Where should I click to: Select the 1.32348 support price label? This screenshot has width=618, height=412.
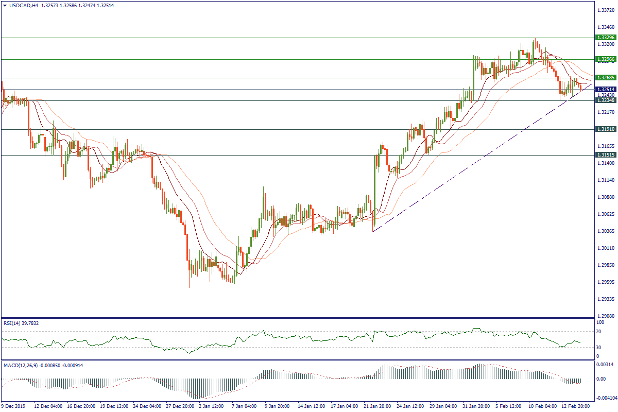(605, 100)
